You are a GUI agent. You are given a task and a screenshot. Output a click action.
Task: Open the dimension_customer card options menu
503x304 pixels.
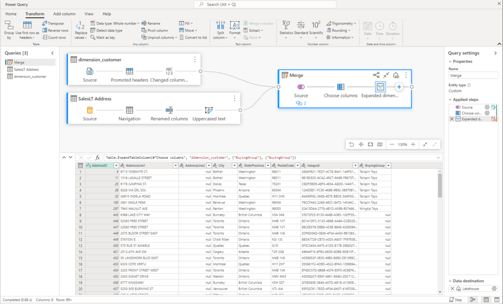(x=195, y=60)
